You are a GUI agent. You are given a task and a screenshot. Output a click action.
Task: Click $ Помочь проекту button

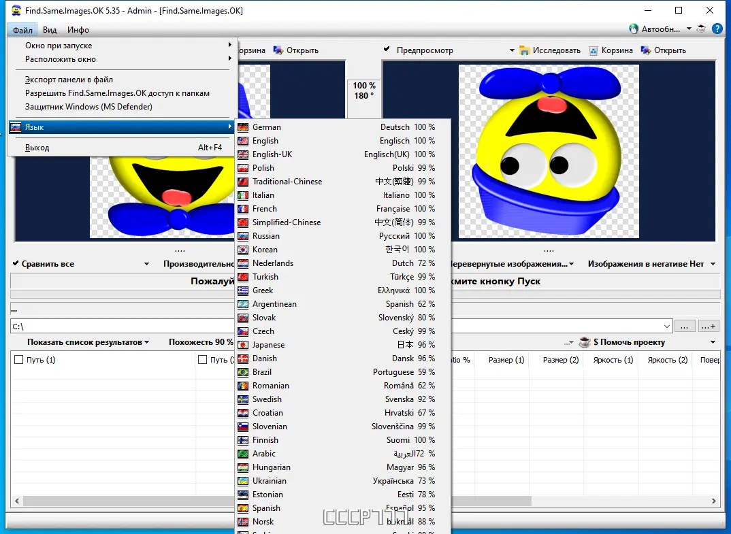click(x=628, y=342)
